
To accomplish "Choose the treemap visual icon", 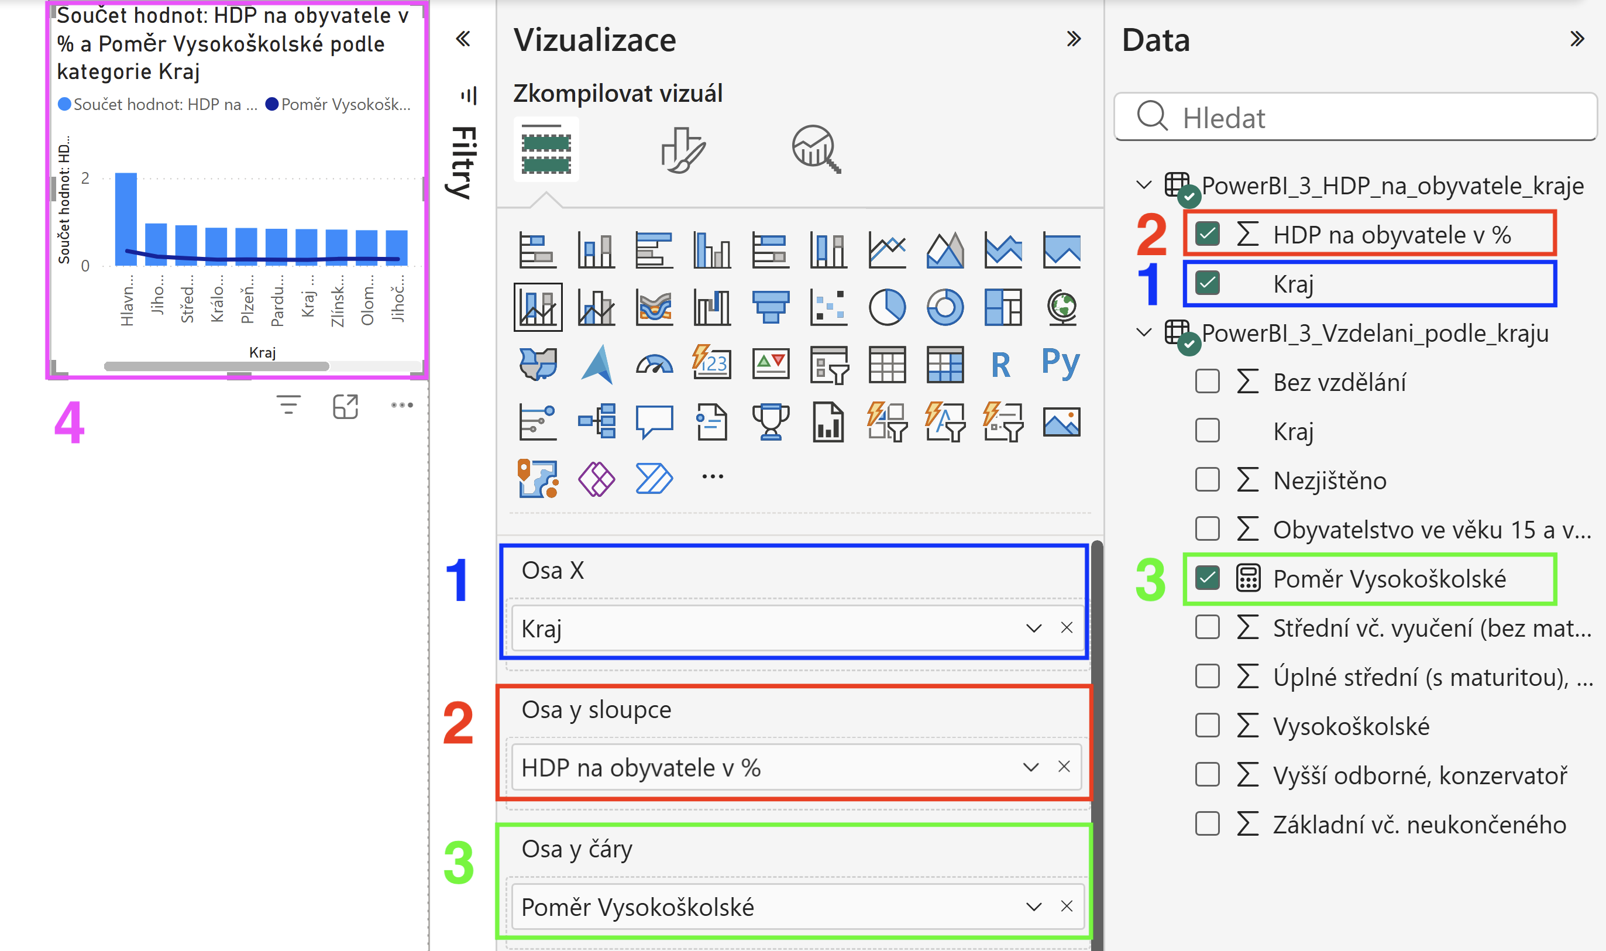I will coord(1003,307).
